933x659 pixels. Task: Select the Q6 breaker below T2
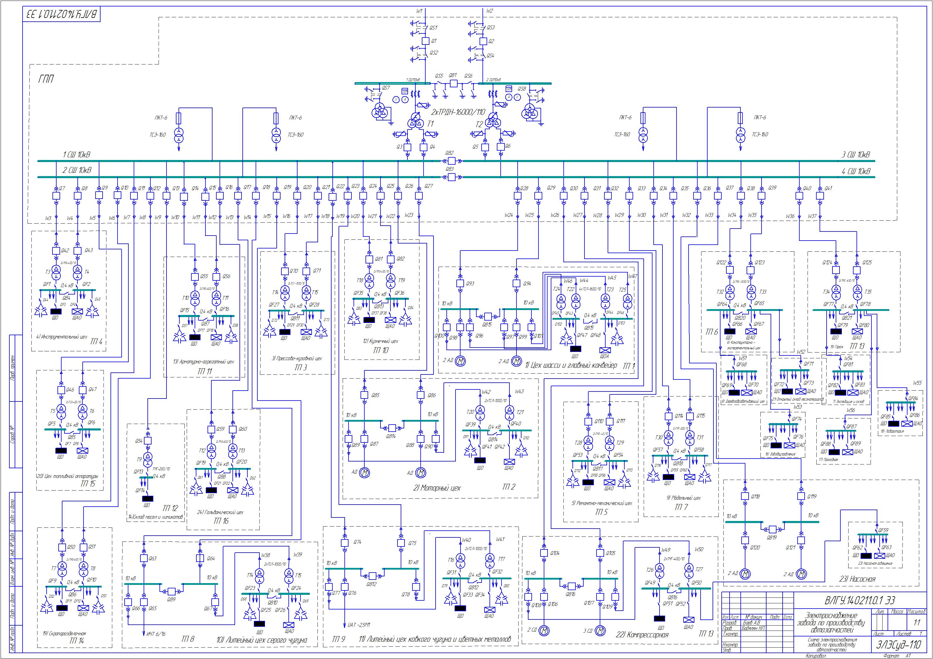coord(500,147)
